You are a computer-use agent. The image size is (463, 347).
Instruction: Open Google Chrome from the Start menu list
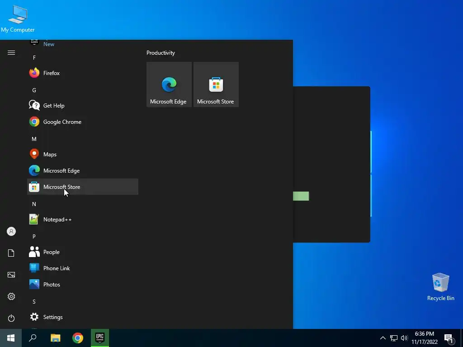tap(83, 122)
